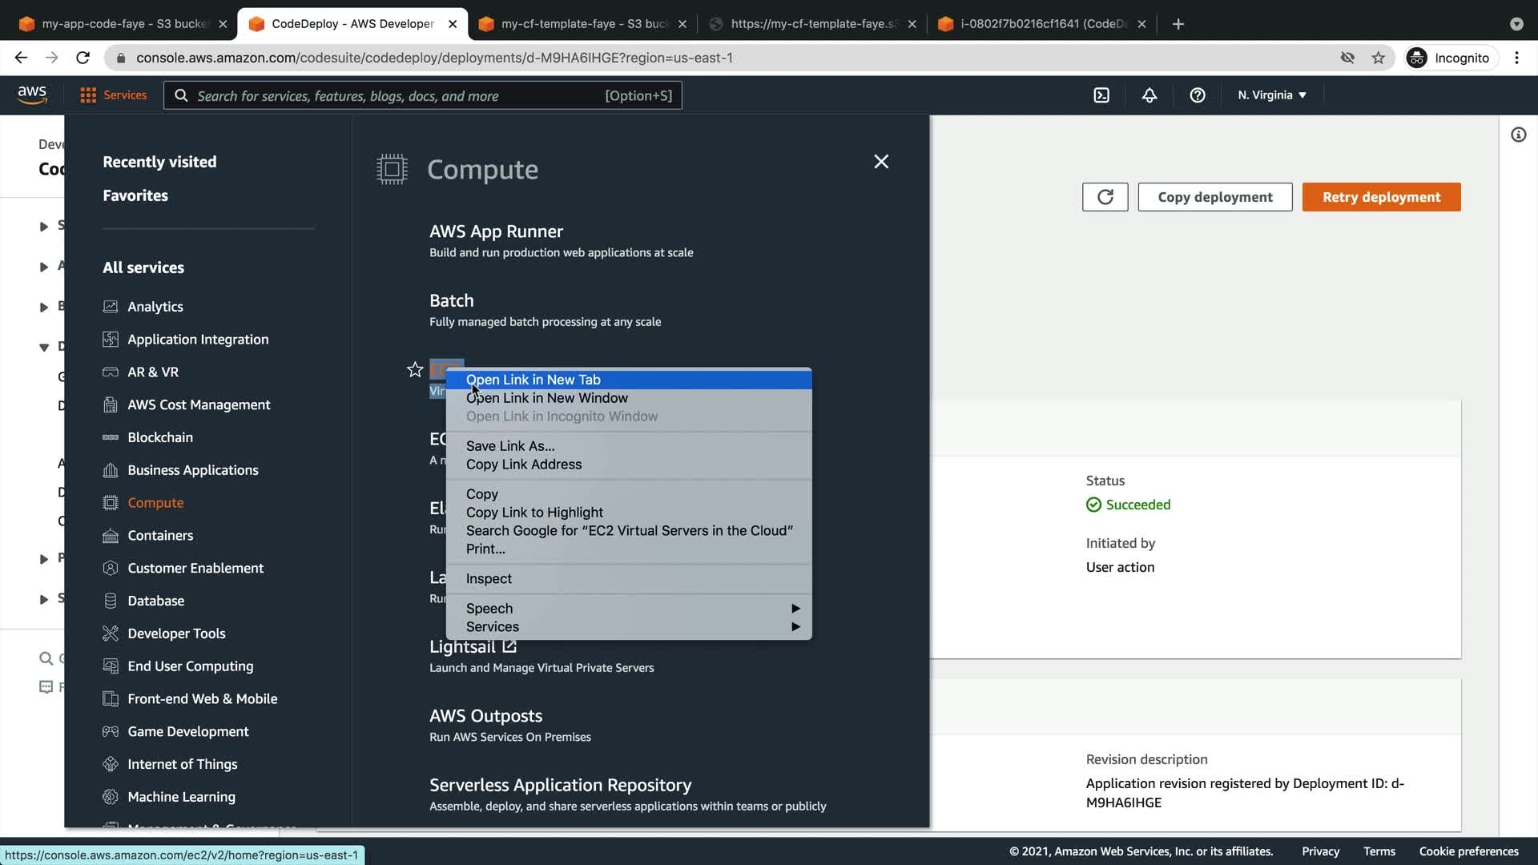The width and height of the screenshot is (1538, 865).
Task: Click the notifications bell icon
Action: [x=1149, y=95]
